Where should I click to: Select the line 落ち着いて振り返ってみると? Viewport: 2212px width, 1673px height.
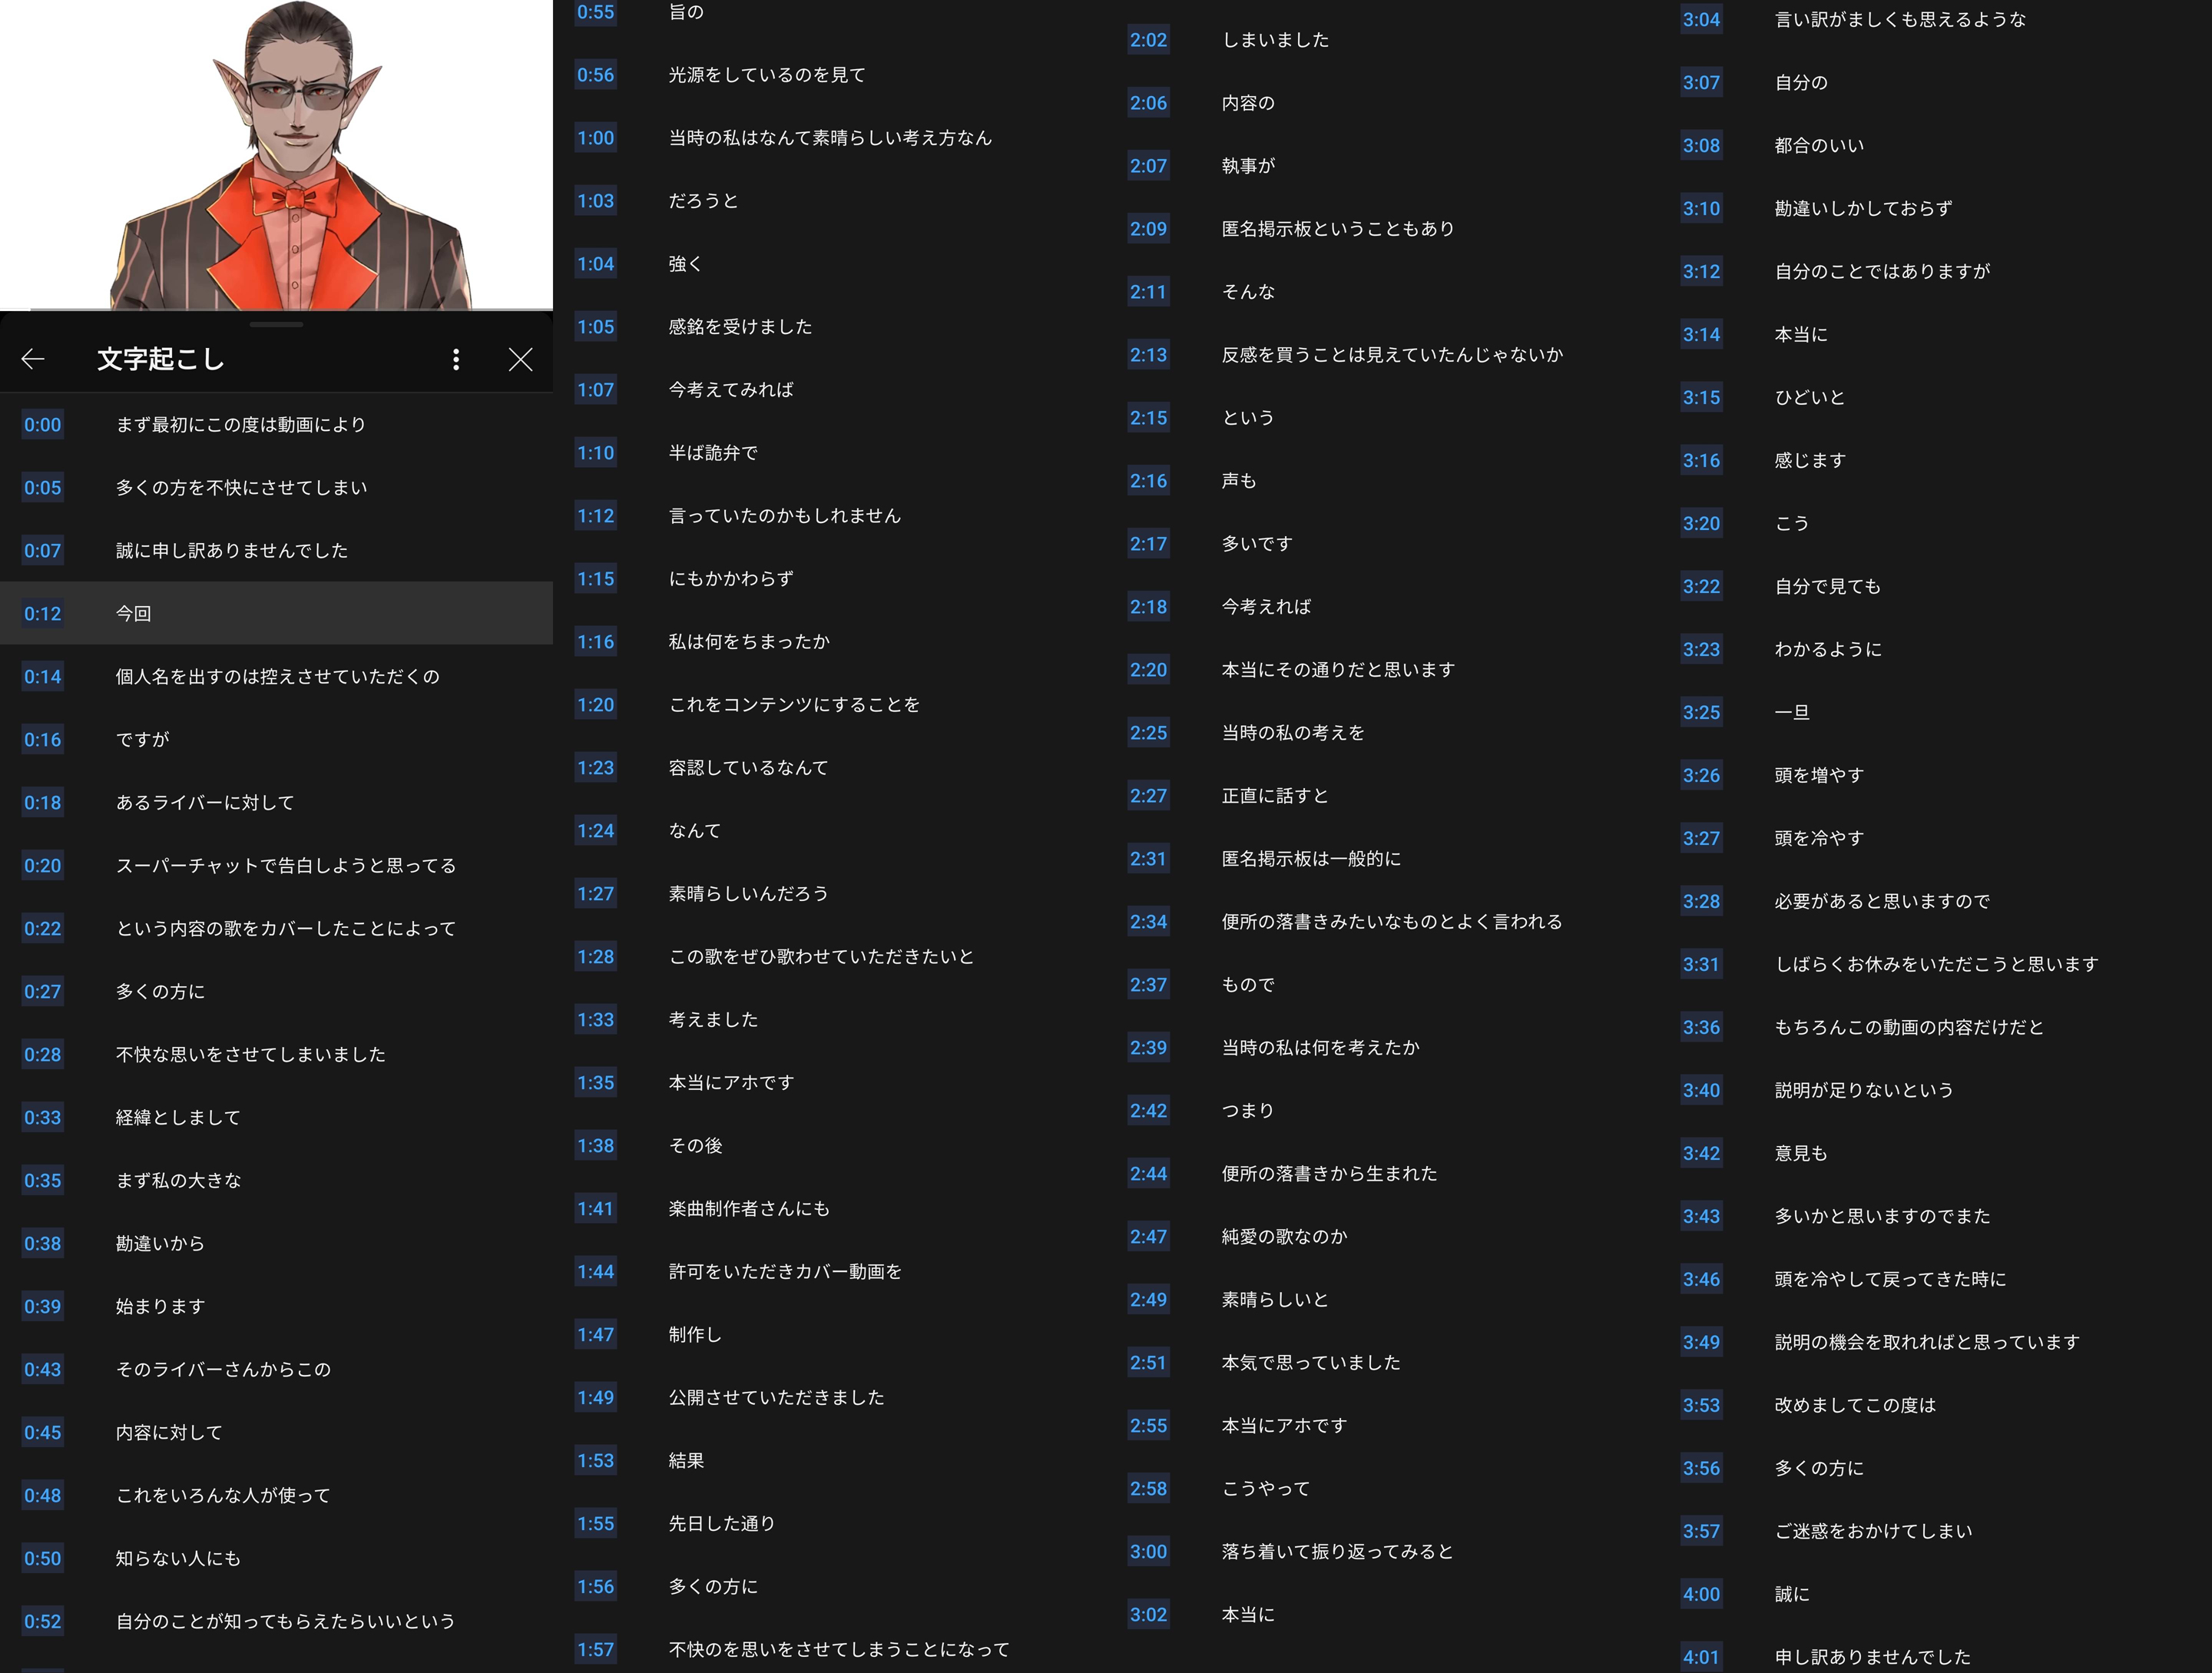[x=1338, y=1552]
